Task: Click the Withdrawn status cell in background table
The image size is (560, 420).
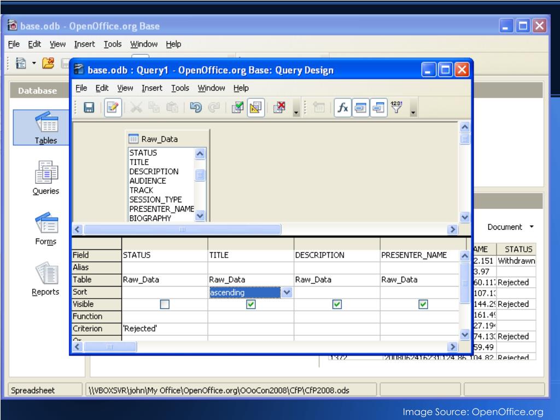Action: click(516, 261)
